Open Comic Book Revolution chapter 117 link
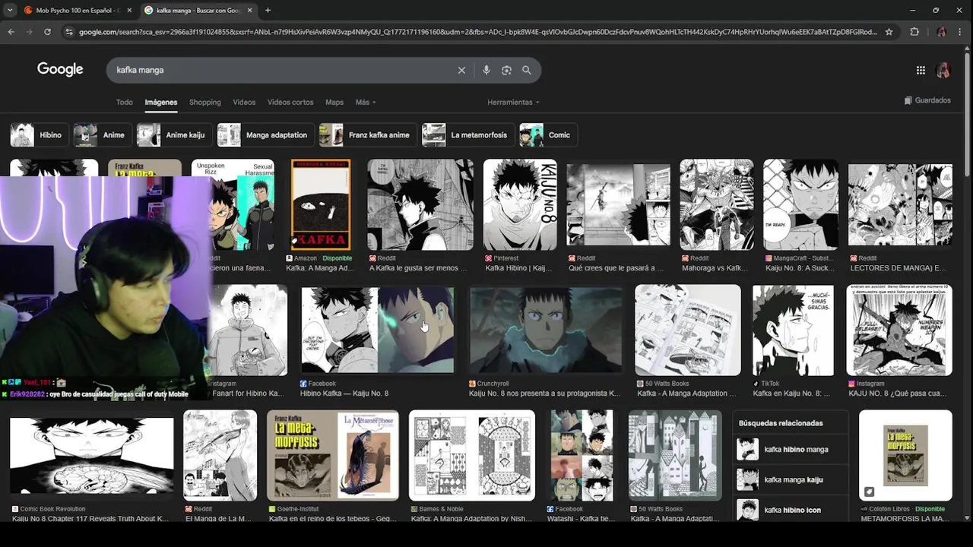The image size is (973, 547). pos(90,519)
